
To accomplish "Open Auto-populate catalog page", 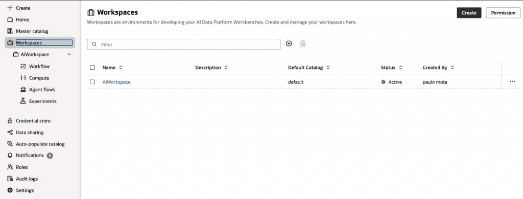I will pos(40,144).
